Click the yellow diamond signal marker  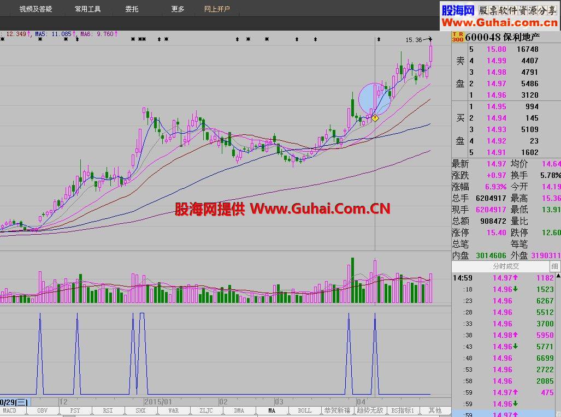[375, 118]
